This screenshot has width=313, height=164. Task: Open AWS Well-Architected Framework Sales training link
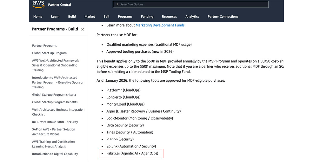pos(56,65)
